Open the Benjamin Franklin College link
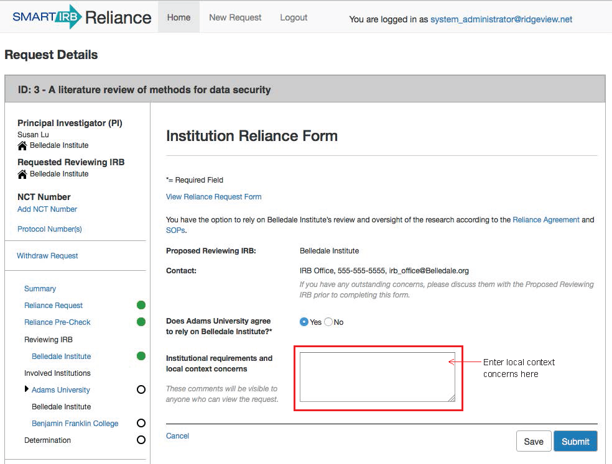Screen dimensions: 612x464 coord(75,423)
